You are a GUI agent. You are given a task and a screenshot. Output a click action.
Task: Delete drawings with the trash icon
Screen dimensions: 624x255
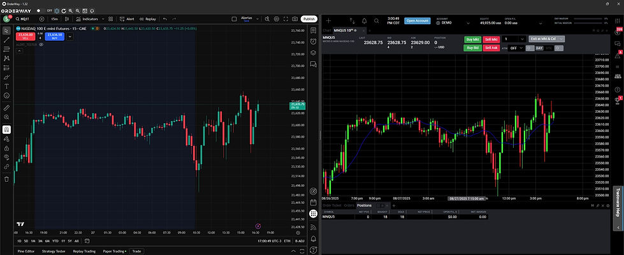click(6, 179)
